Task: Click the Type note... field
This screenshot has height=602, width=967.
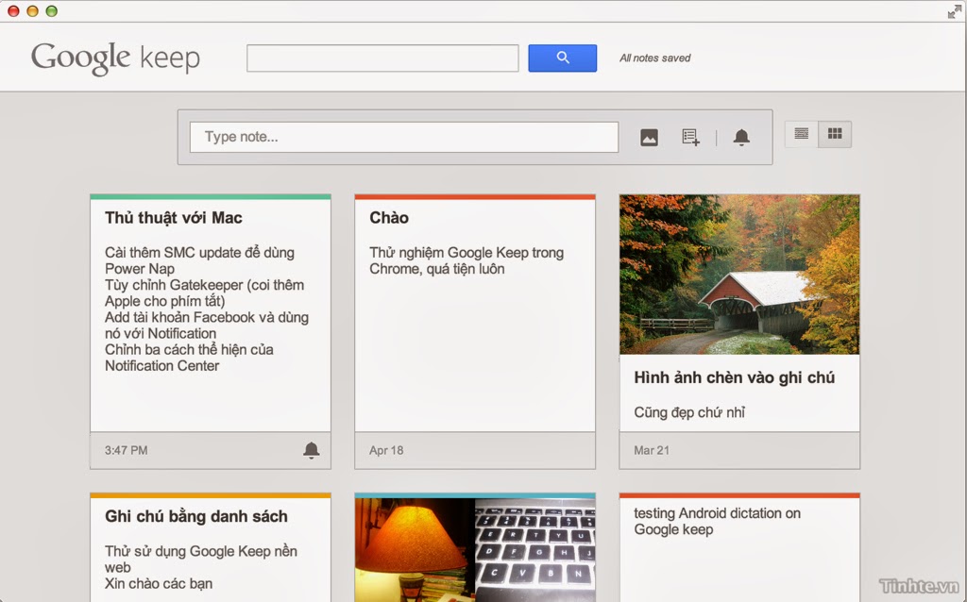Action: tap(404, 137)
